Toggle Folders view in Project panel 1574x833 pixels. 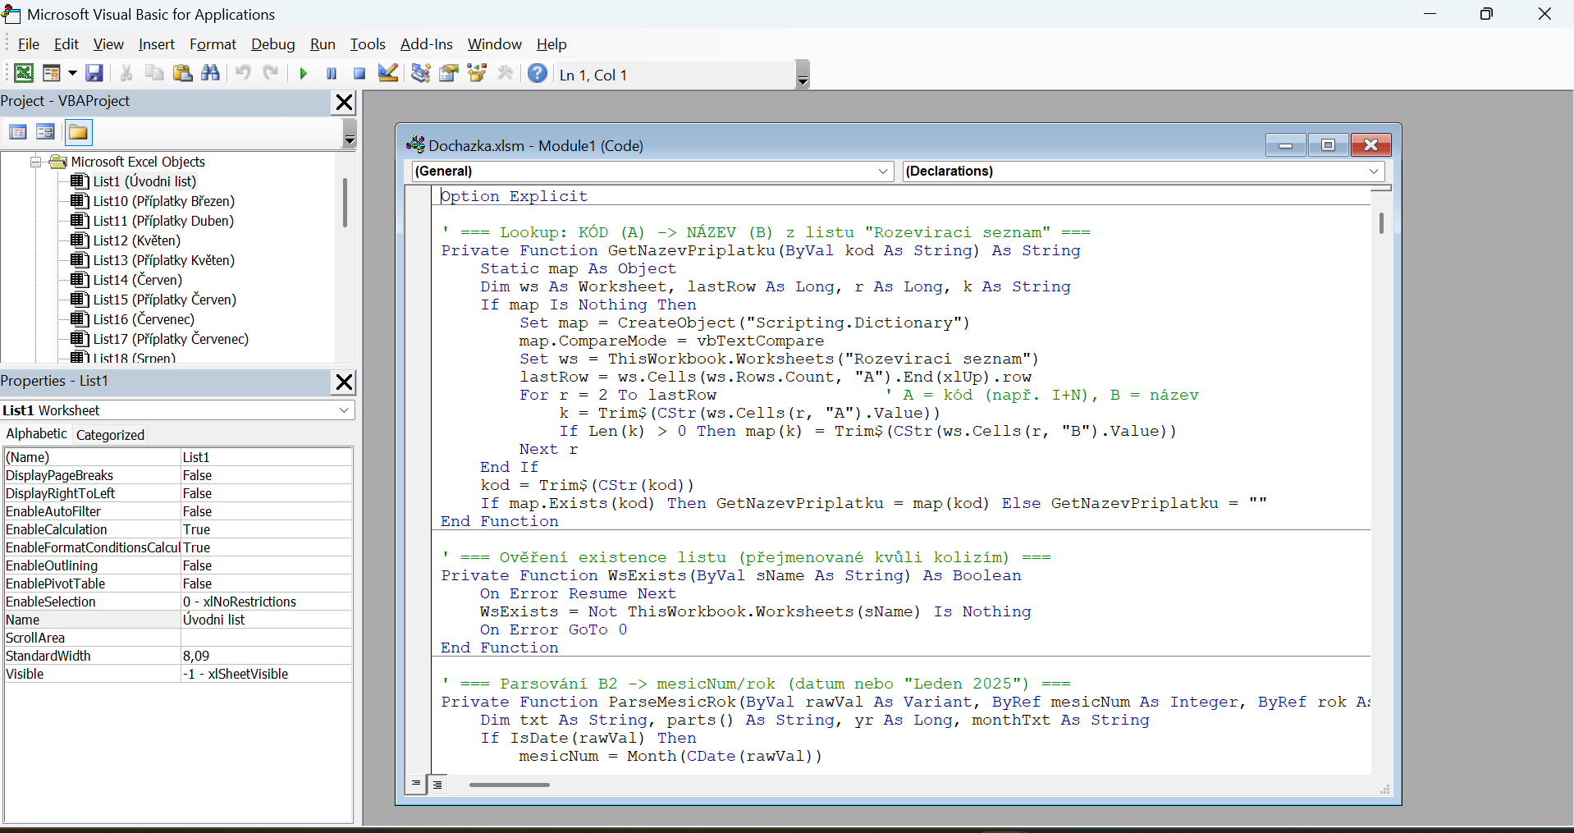(78, 132)
